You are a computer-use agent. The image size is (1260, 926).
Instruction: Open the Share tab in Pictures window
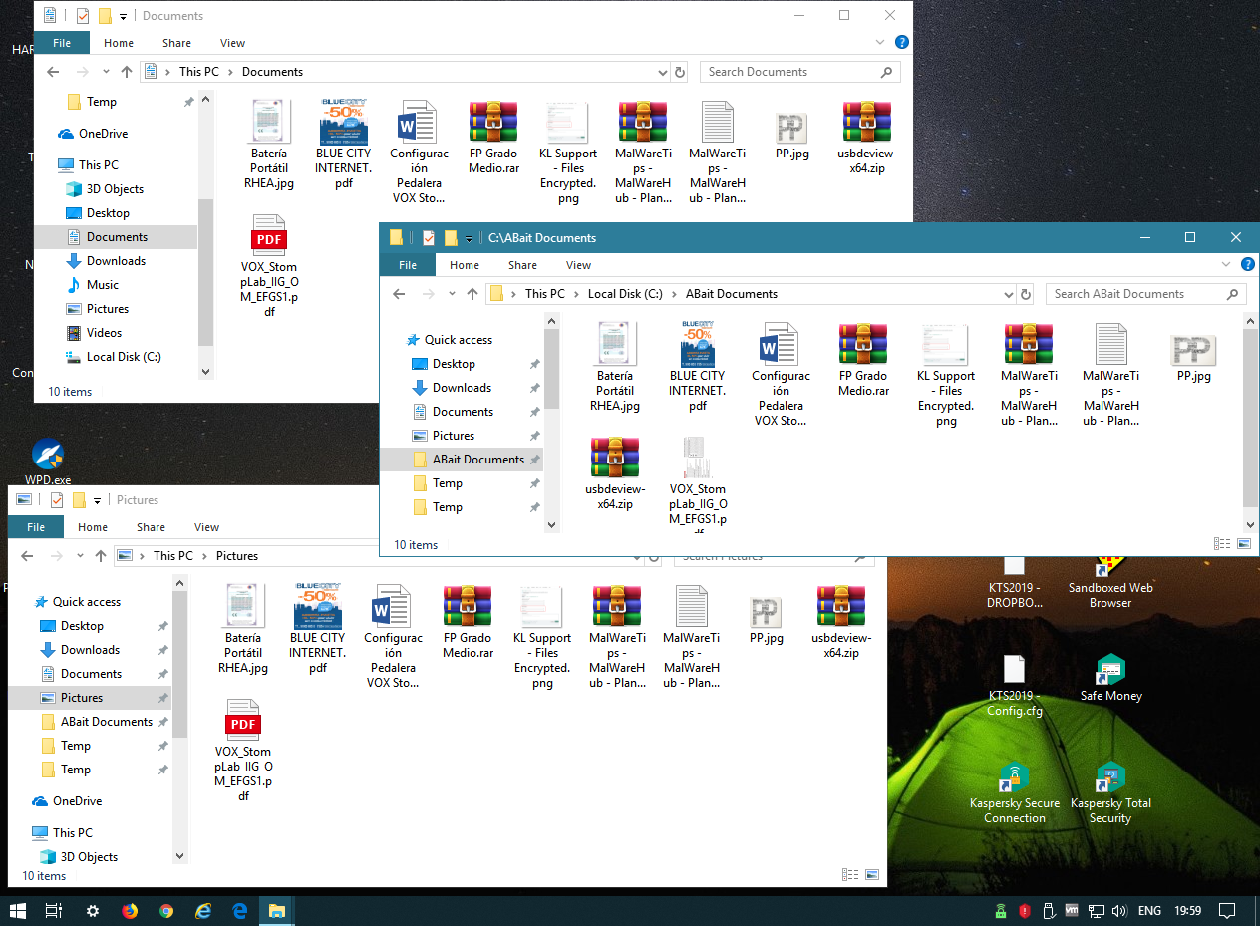point(151,527)
